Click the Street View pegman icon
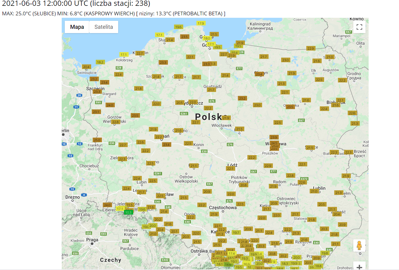 click(x=359, y=246)
